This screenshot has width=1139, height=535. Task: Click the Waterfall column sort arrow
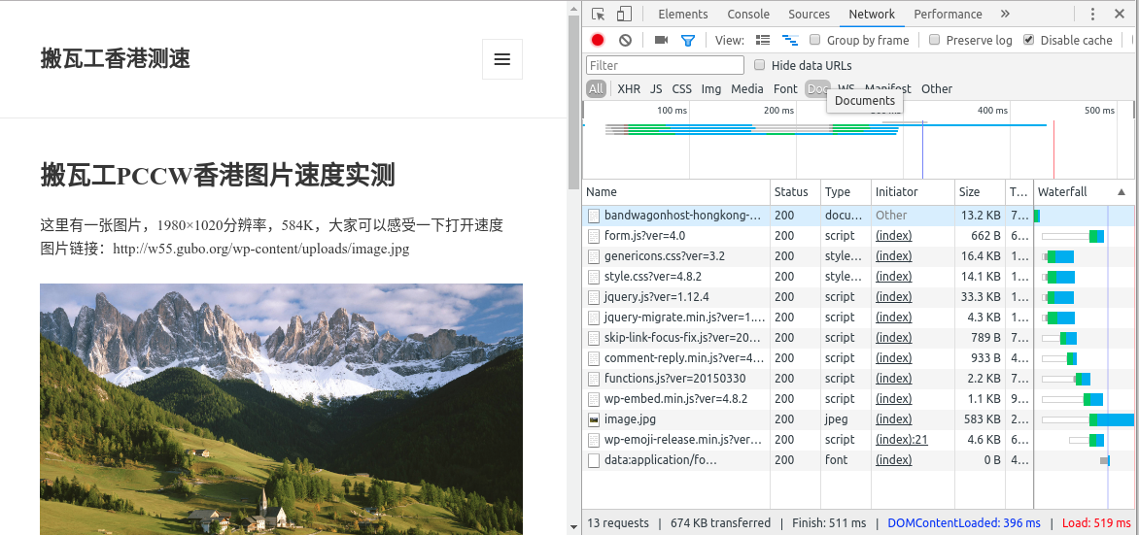[1122, 191]
